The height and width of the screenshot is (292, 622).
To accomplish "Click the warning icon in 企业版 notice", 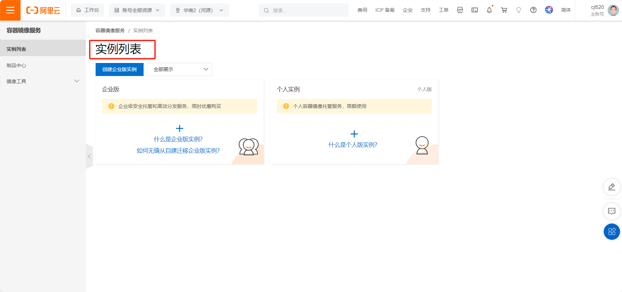I will (111, 106).
